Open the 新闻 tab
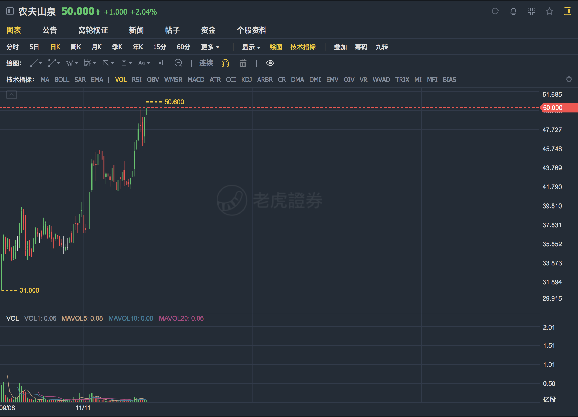The width and height of the screenshot is (578, 417). coord(136,30)
